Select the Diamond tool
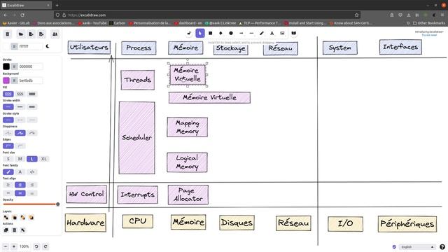The width and height of the screenshot is (448, 252). point(220,34)
